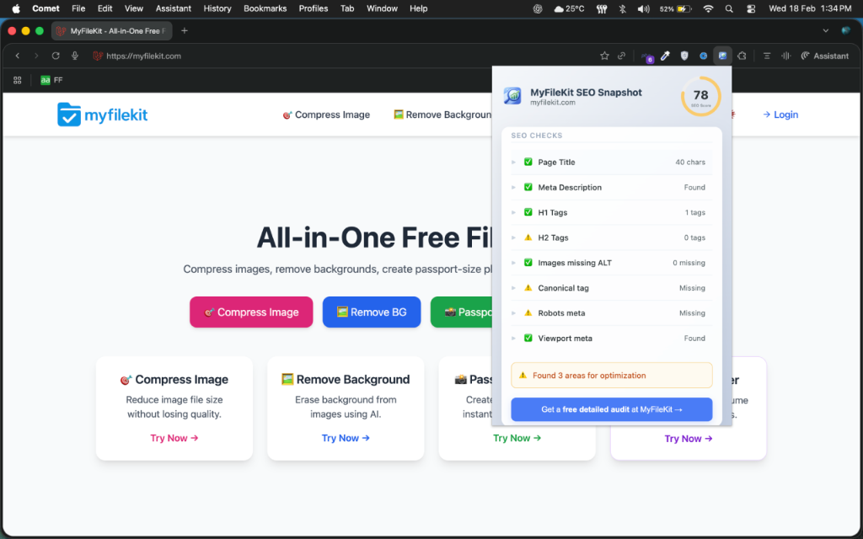
Task: Open Compress Image in site navigation
Action: 326,115
